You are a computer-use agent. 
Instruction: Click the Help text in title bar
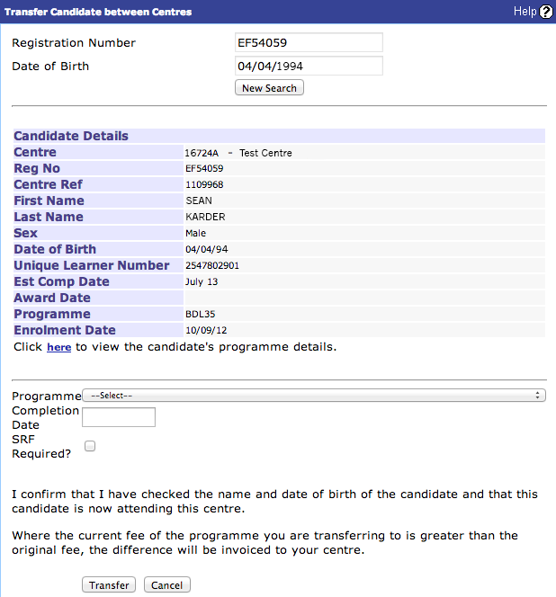click(x=525, y=12)
